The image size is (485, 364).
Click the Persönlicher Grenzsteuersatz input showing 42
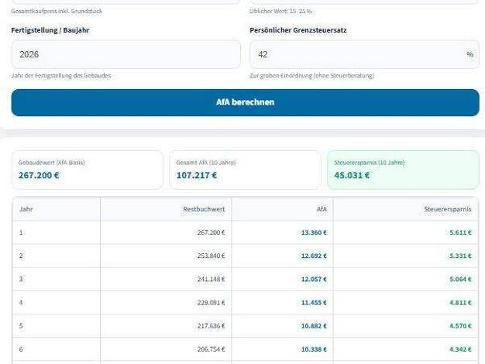(x=356, y=54)
